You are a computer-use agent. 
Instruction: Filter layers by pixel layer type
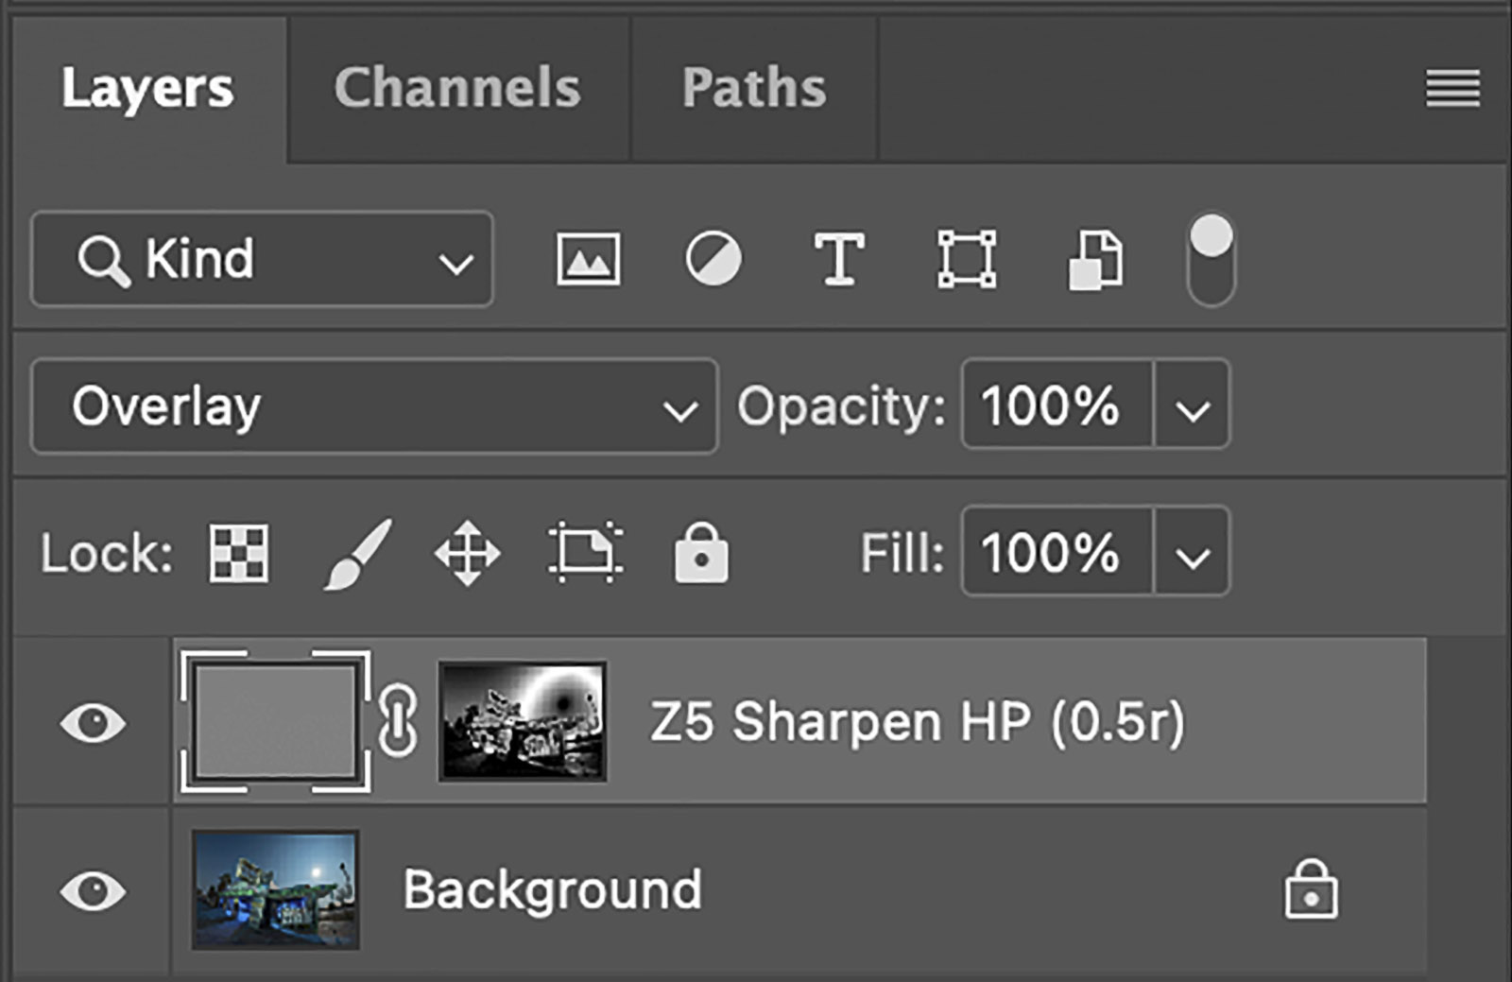[x=588, y=259]
